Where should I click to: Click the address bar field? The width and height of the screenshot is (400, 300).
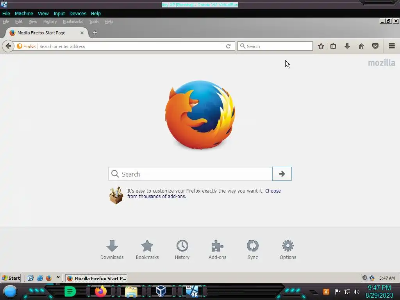[130, 46]
